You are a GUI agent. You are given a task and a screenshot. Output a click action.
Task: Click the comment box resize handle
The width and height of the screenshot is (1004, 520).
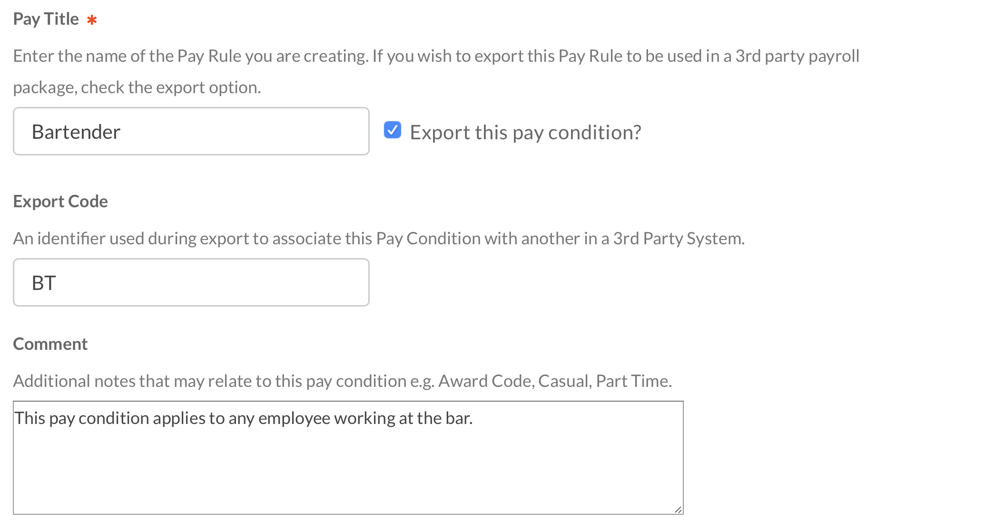point(678,509)
